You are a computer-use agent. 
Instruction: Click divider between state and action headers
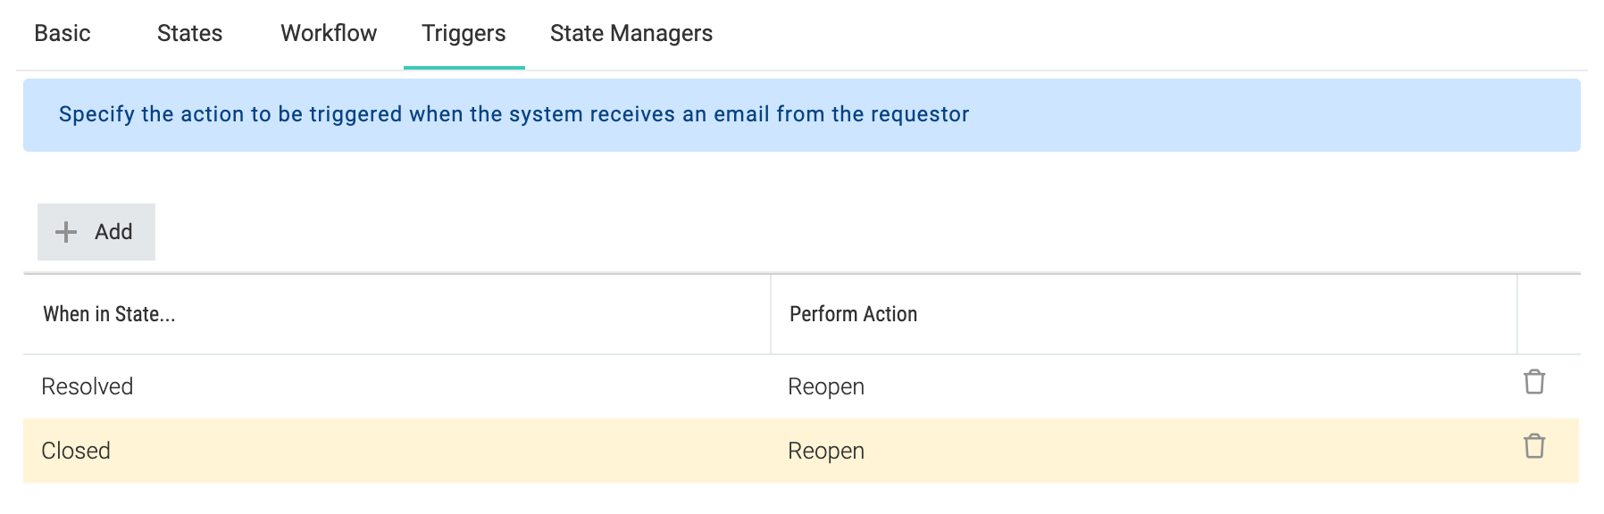tap(771, 314)
